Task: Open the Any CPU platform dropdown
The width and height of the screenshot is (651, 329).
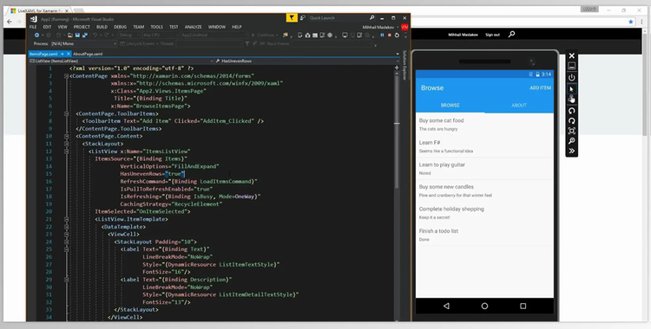Action: [160, 35]
